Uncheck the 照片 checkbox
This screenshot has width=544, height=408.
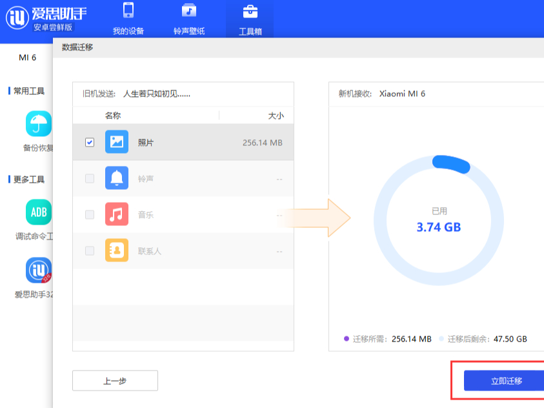[x=90, y=142]
